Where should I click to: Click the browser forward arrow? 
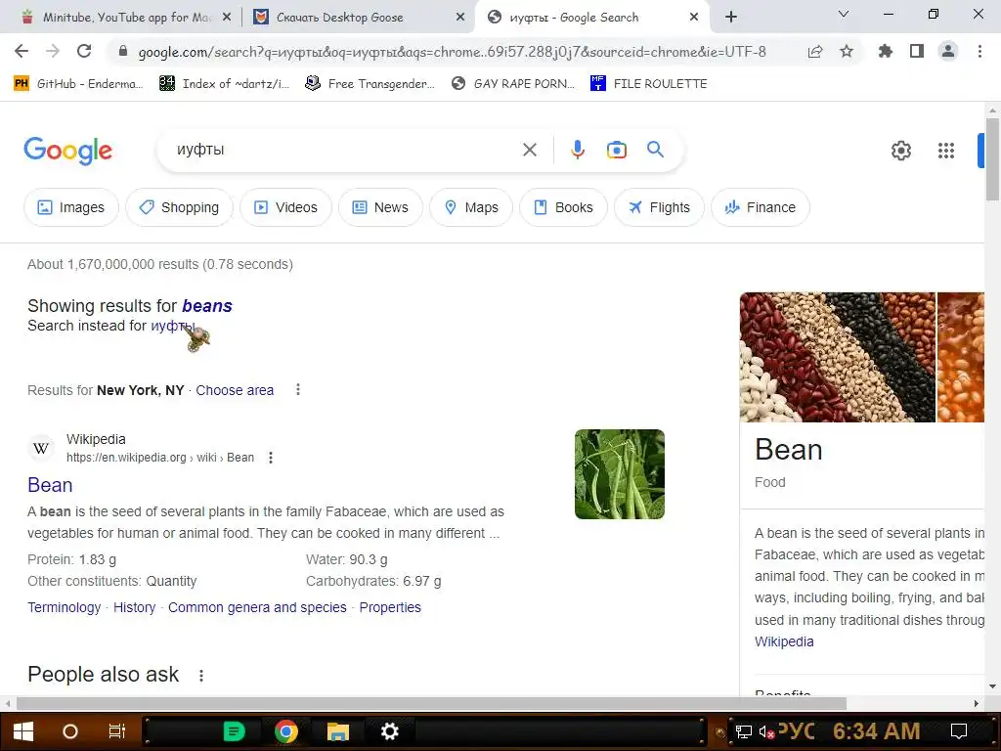point(53,51)
